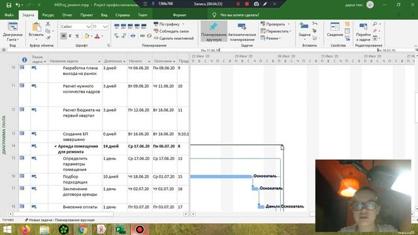Click the Outdent task arrow icon

[x=117, y=36]
